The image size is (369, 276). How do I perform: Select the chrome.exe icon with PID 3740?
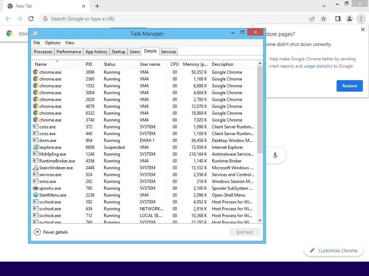(36, 120)
